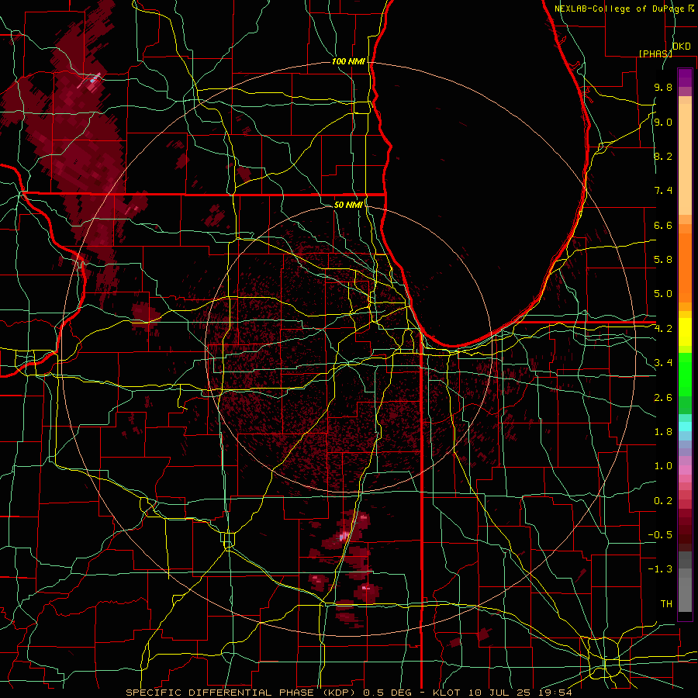Click the bright storm cell south of 50 NMI ring
This screenshot has height=698, width=698.
point(345,536)
